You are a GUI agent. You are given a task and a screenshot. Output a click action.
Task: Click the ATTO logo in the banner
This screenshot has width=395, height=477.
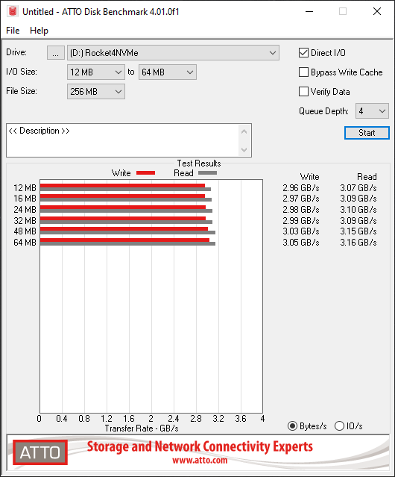coord(40,452)
